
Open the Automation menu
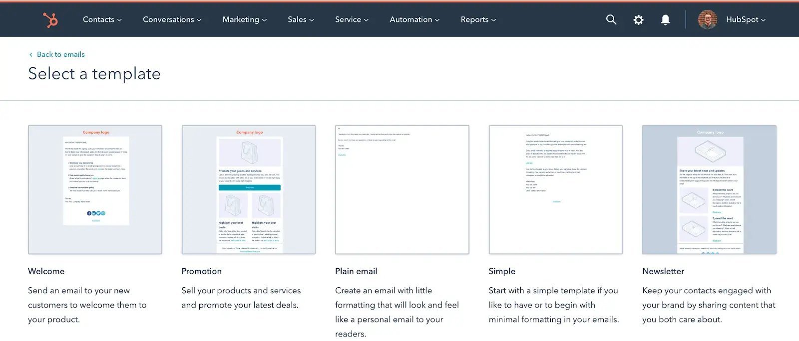415,19
